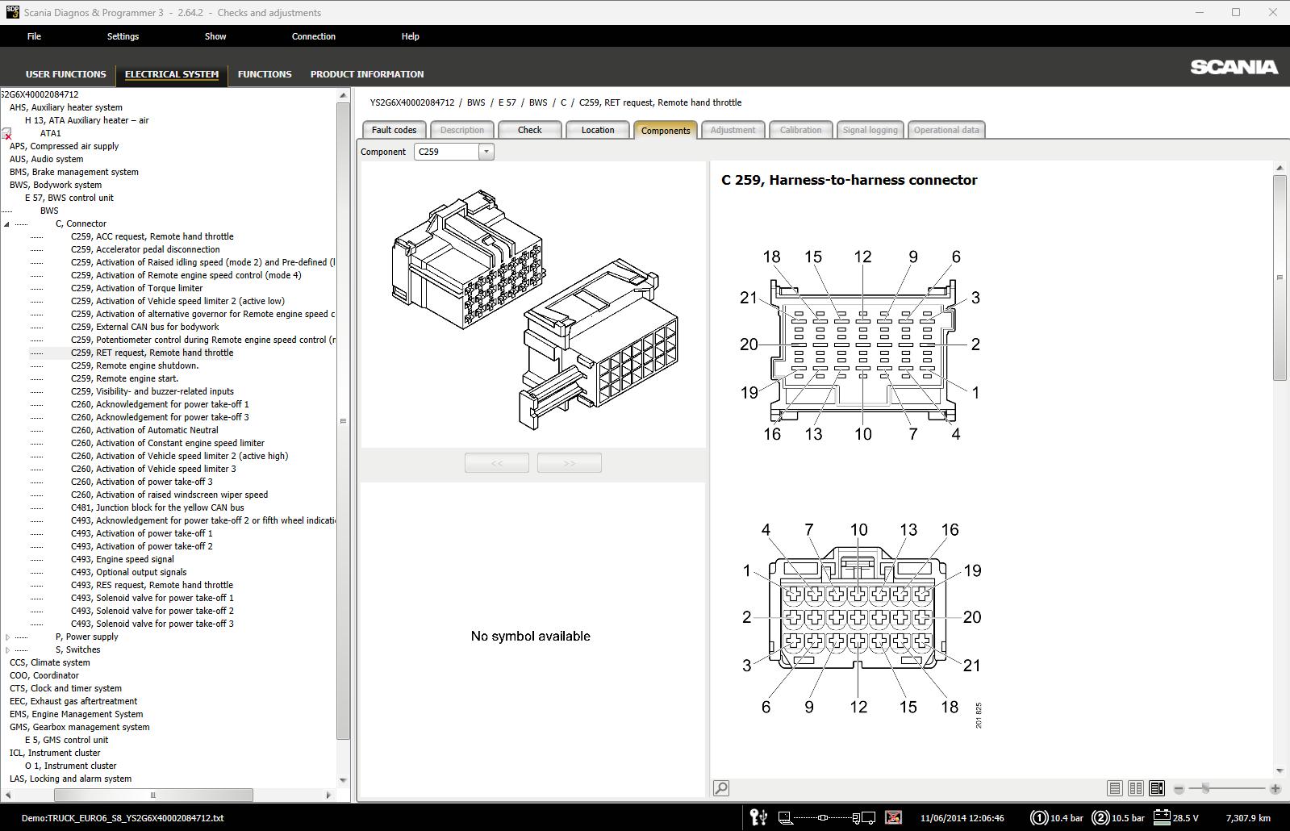Screen dimensions: 1290x831
Task: Go to the FUNCTIONS section
Action: [x=265, y=74]
